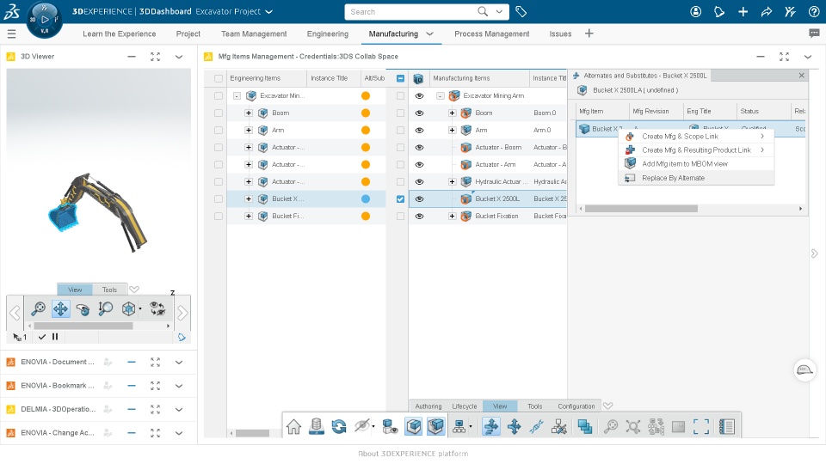Viewport: 826px width, 464px height.
Task: Open the Excavator Project dashboard dropdown
Action: pyautogui.click(x=268, y=11)
